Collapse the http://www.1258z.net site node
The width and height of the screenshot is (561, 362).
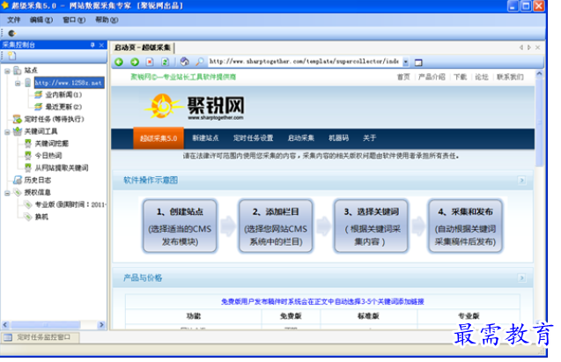point(18,84)
